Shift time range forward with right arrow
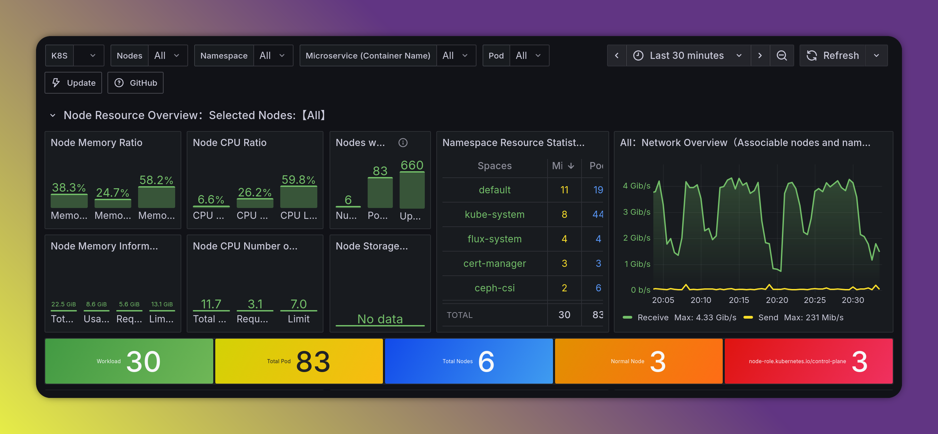This screenshot has height=434, width=938. coord(760,55)
